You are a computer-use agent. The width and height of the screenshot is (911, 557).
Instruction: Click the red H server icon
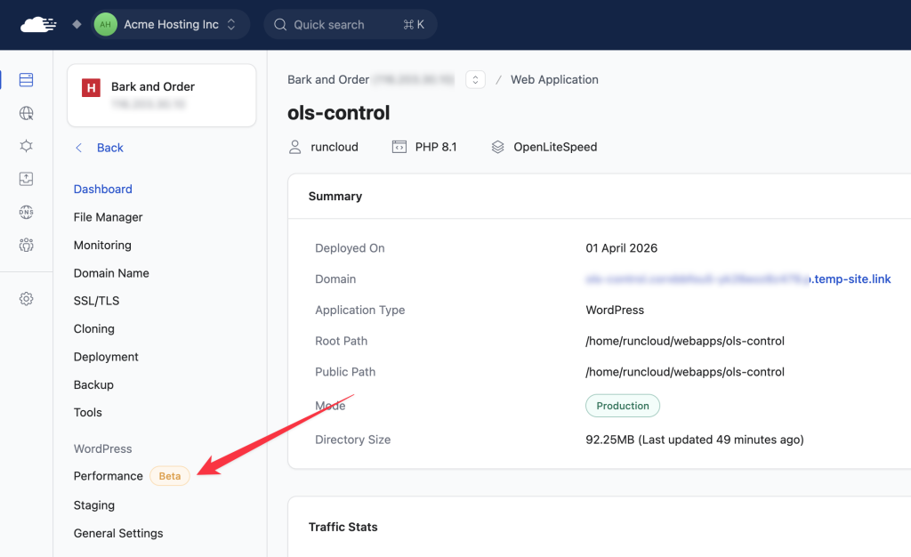[91, 88]
